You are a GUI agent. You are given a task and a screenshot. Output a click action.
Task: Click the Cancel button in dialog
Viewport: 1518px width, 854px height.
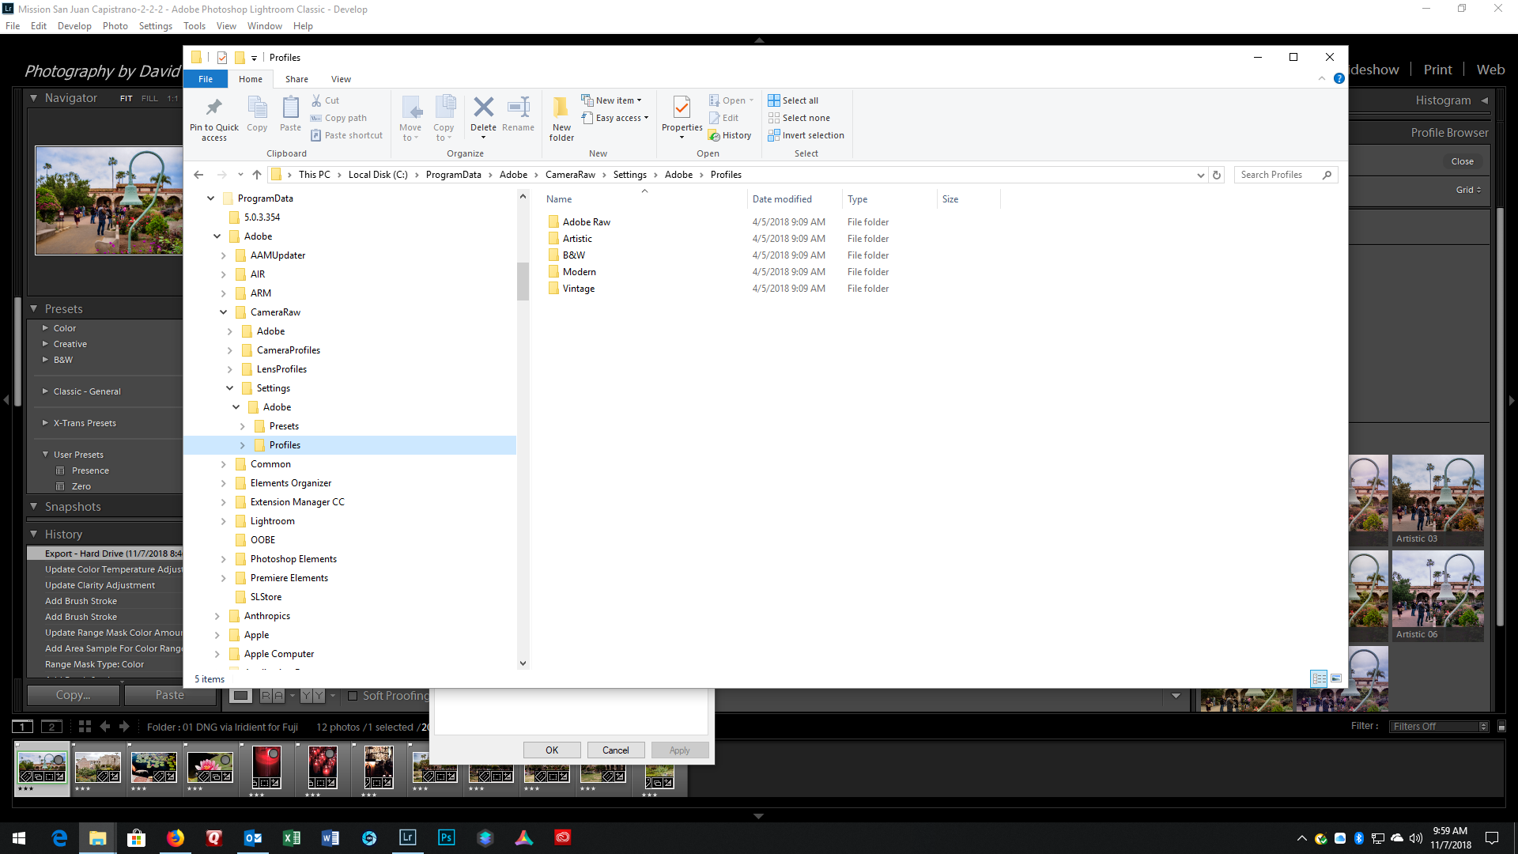point(615,750)
